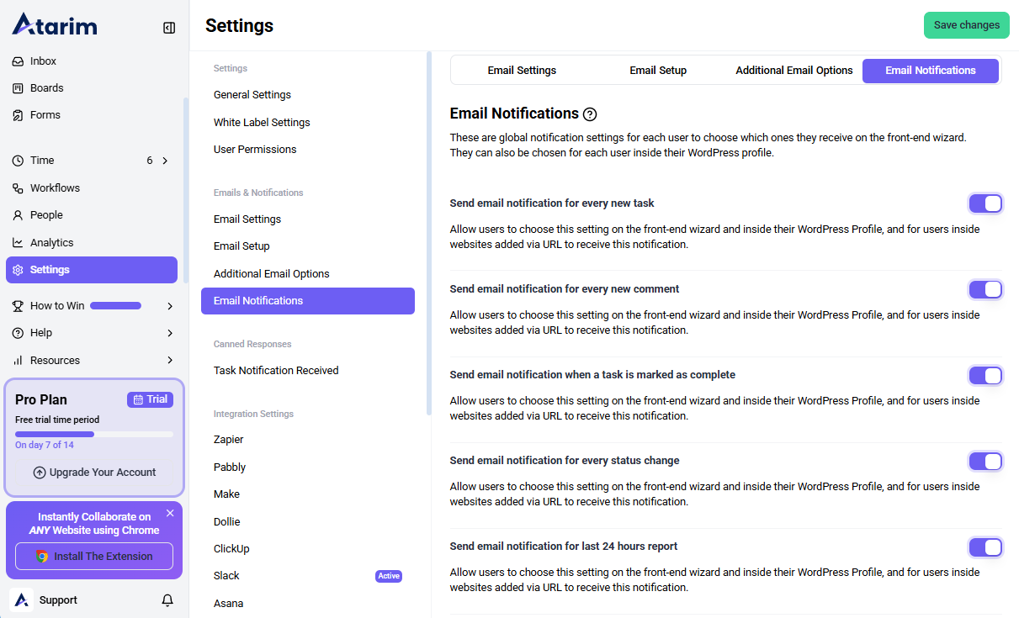Switch to the Email Setup tab
The width and height of the screenshot is (1019, 618).
coord(658,71)
